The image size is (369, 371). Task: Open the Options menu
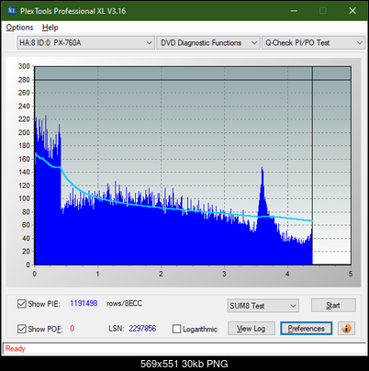19,28
